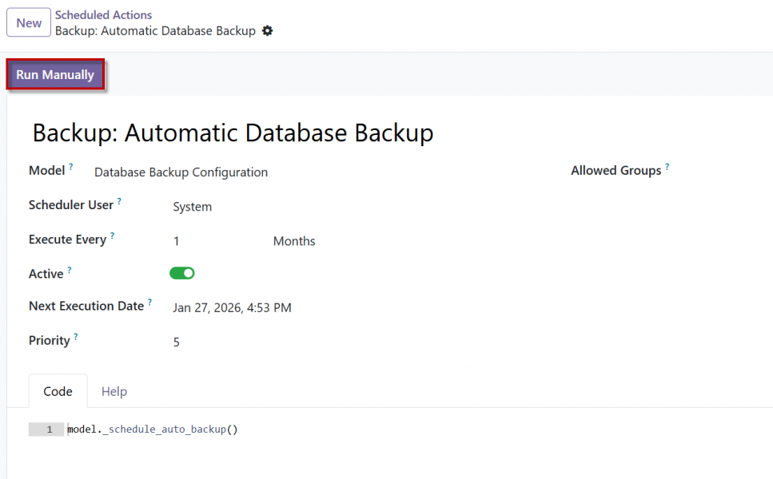Open the Scheduled Actions breadcrumb link
This screenshot has width=773, height=479.
pyautogui.click(x=103, y=14)
